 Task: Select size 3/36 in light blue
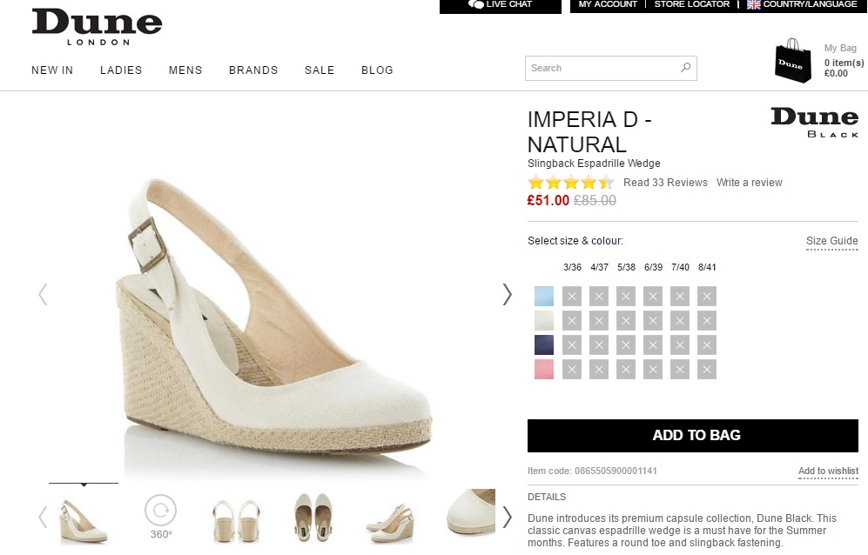[x=572, y=297]
